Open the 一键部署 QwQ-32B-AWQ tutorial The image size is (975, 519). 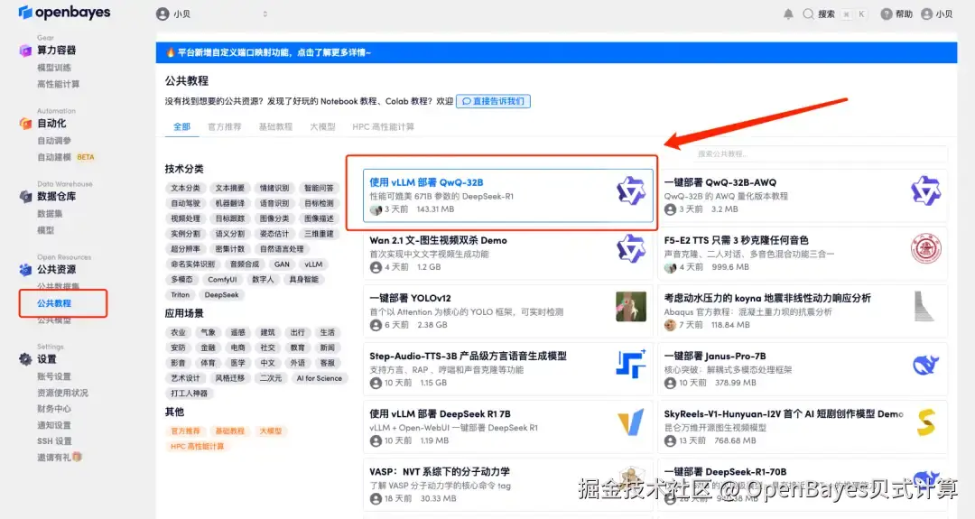pyautogui.click(x=720, y=182)
